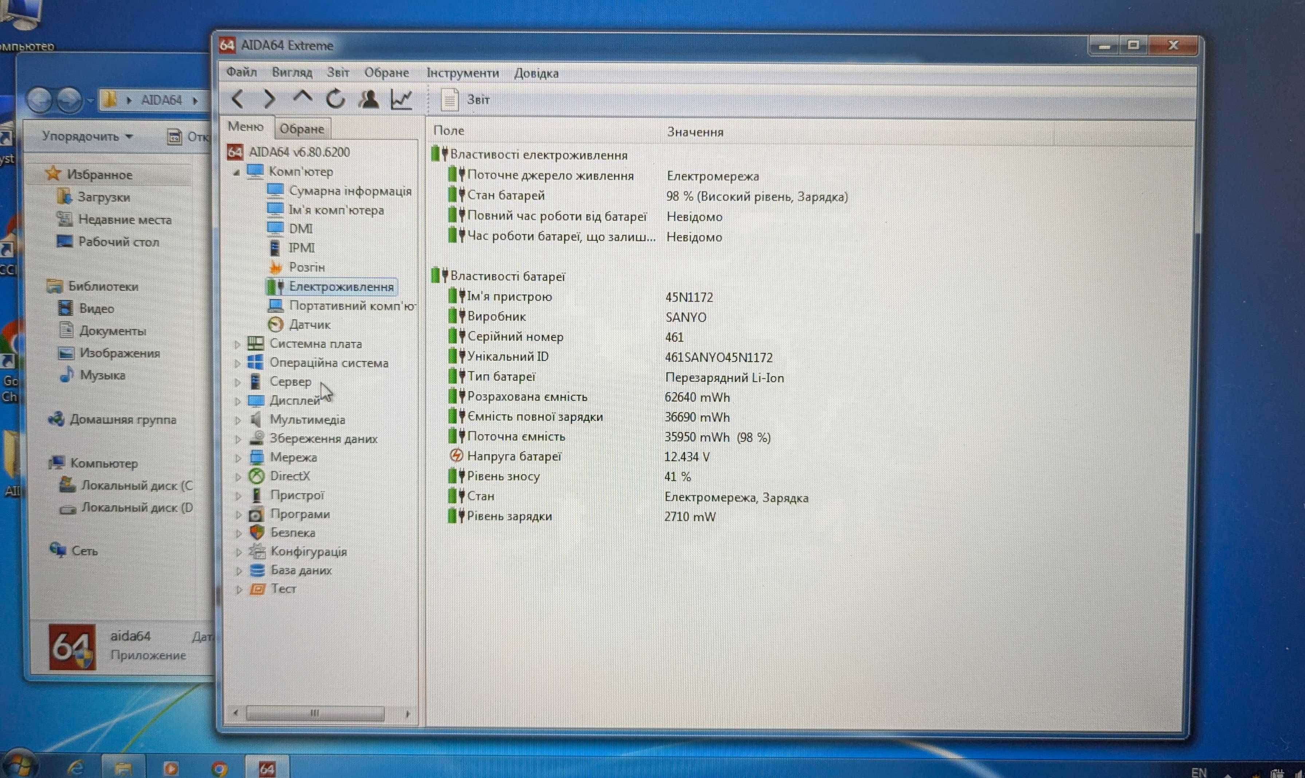Screen dimensions: 1305x778
Task: Select the DMI tree item
Action: click(290, 229)
